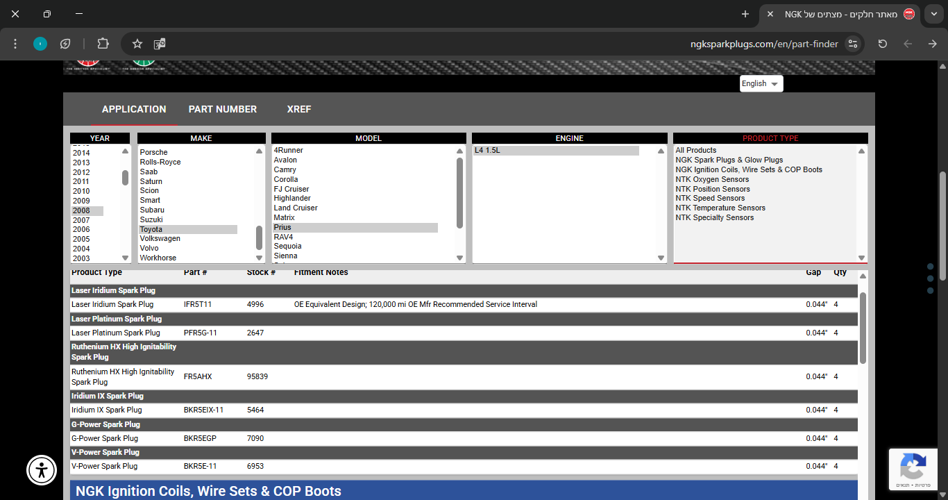Choose Subaru in the MAKE list
This screenshot has width=948, height=500.
pos(152,210)
